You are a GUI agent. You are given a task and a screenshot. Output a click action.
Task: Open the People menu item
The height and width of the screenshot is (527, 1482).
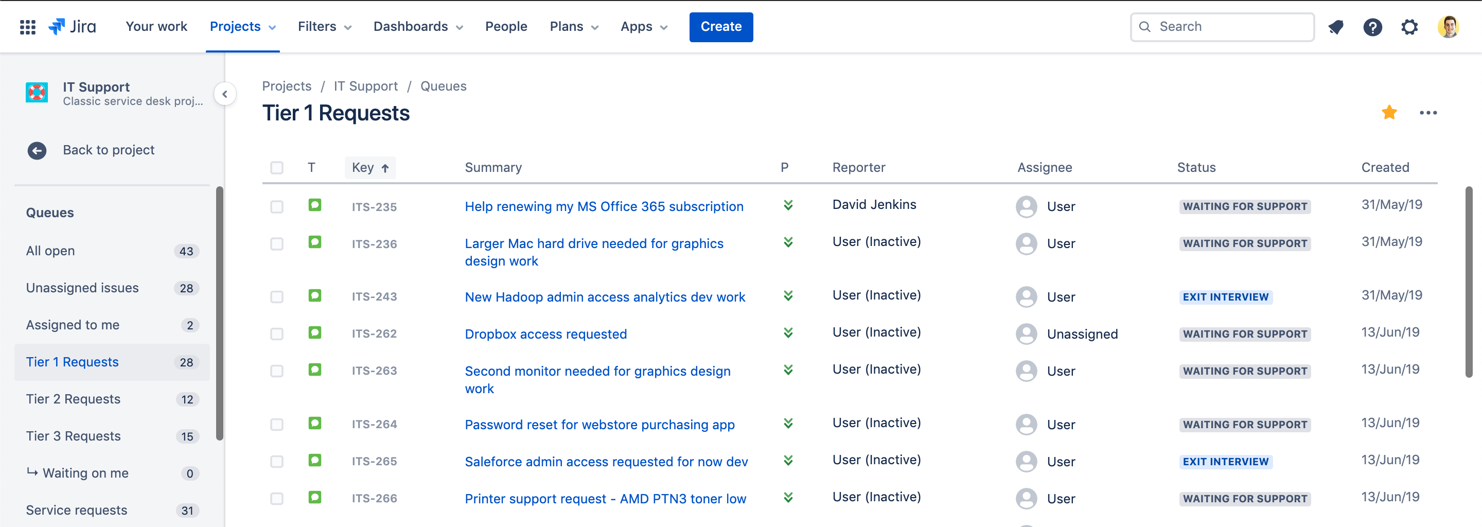506,27
